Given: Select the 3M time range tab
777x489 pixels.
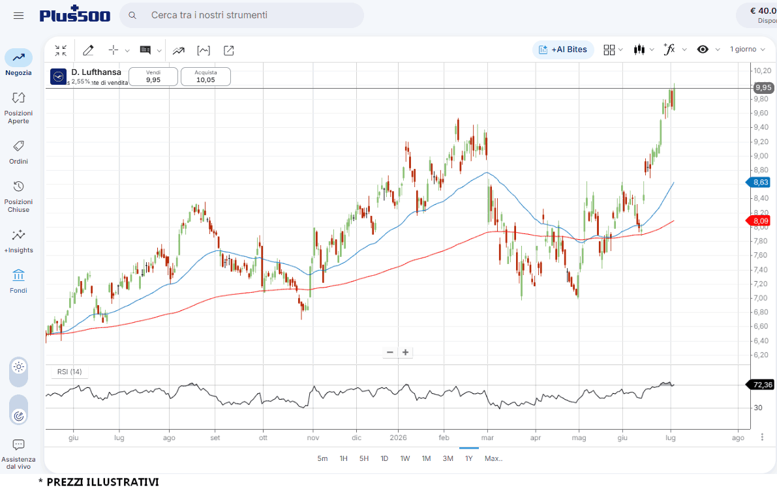Looking at the screenshot, I should 448,458.
